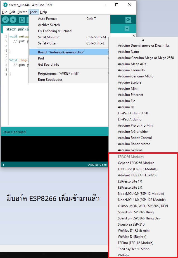Select Arduino/Genuino Micro board
Screen dimensions: 178x258
(143, 76)
